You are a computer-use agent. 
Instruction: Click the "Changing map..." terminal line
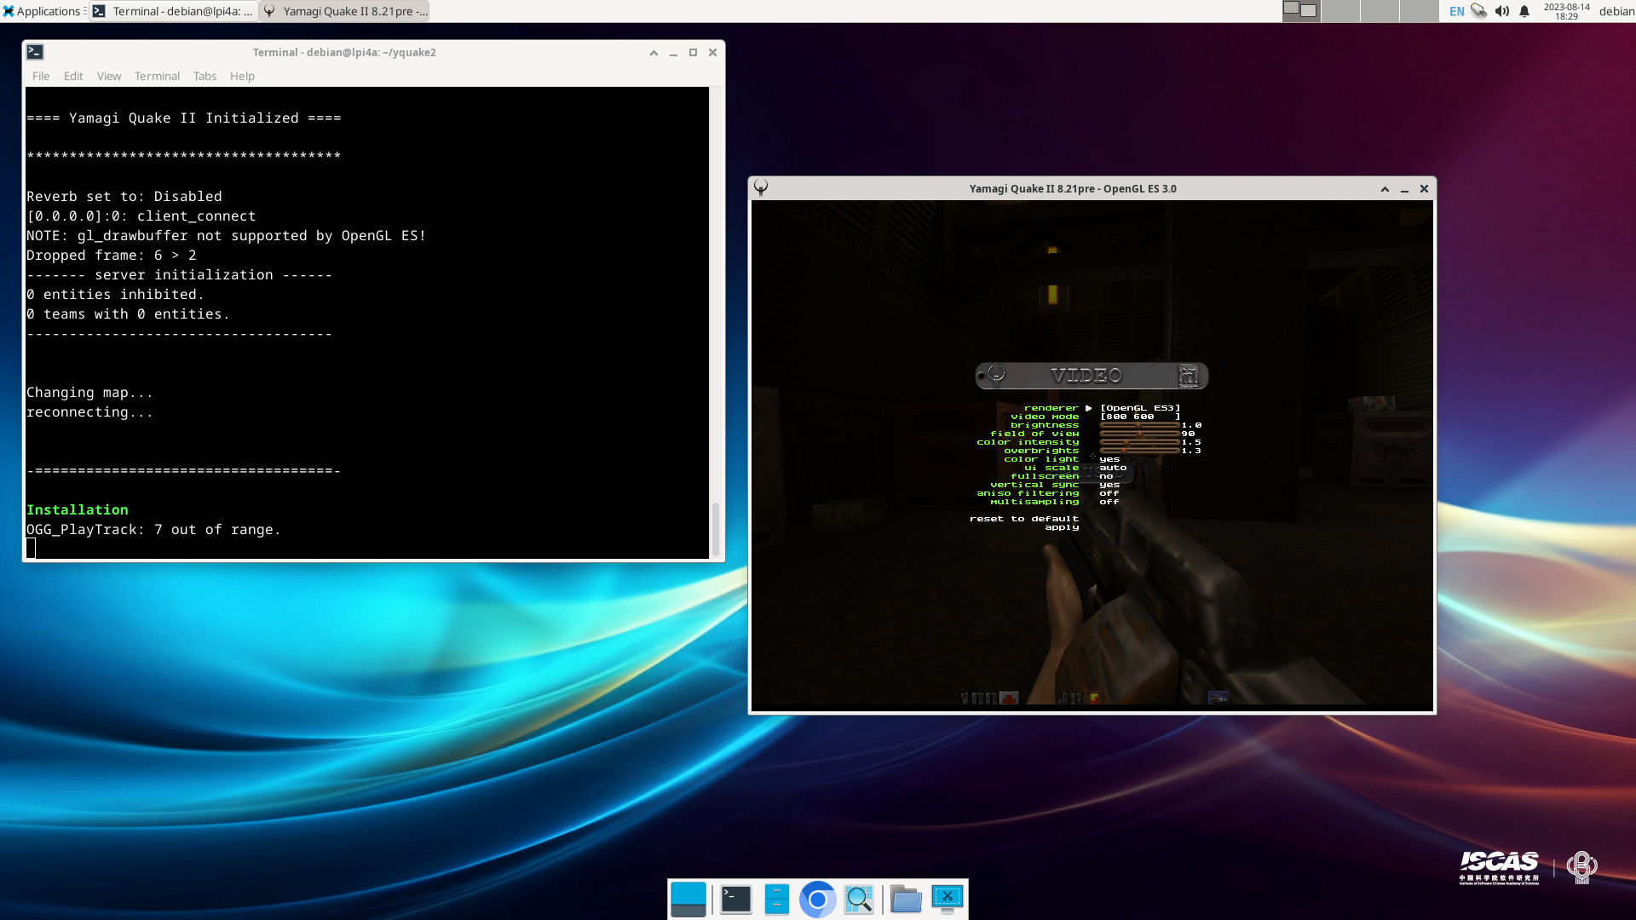(89, 392)
